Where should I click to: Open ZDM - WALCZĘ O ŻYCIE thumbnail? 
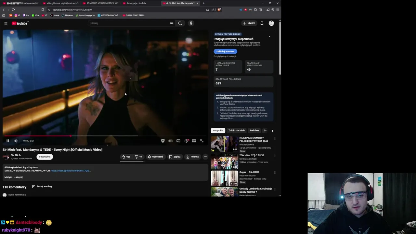224,162
